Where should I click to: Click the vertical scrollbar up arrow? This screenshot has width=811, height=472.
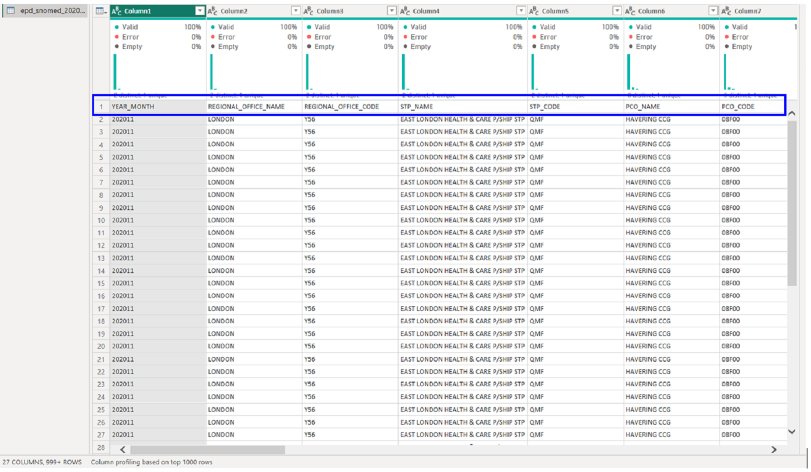click(792, 113)
